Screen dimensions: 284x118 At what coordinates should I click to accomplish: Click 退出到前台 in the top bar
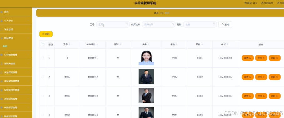point(267,3)
